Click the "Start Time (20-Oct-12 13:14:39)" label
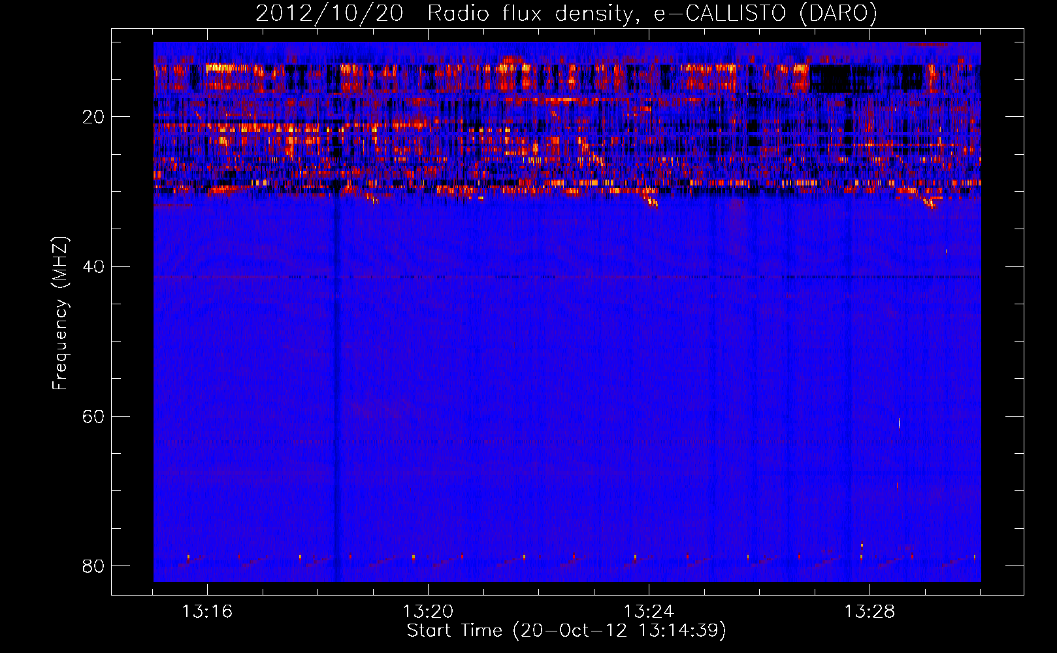This screenshot has height=653, width=1057. (566, 631)
